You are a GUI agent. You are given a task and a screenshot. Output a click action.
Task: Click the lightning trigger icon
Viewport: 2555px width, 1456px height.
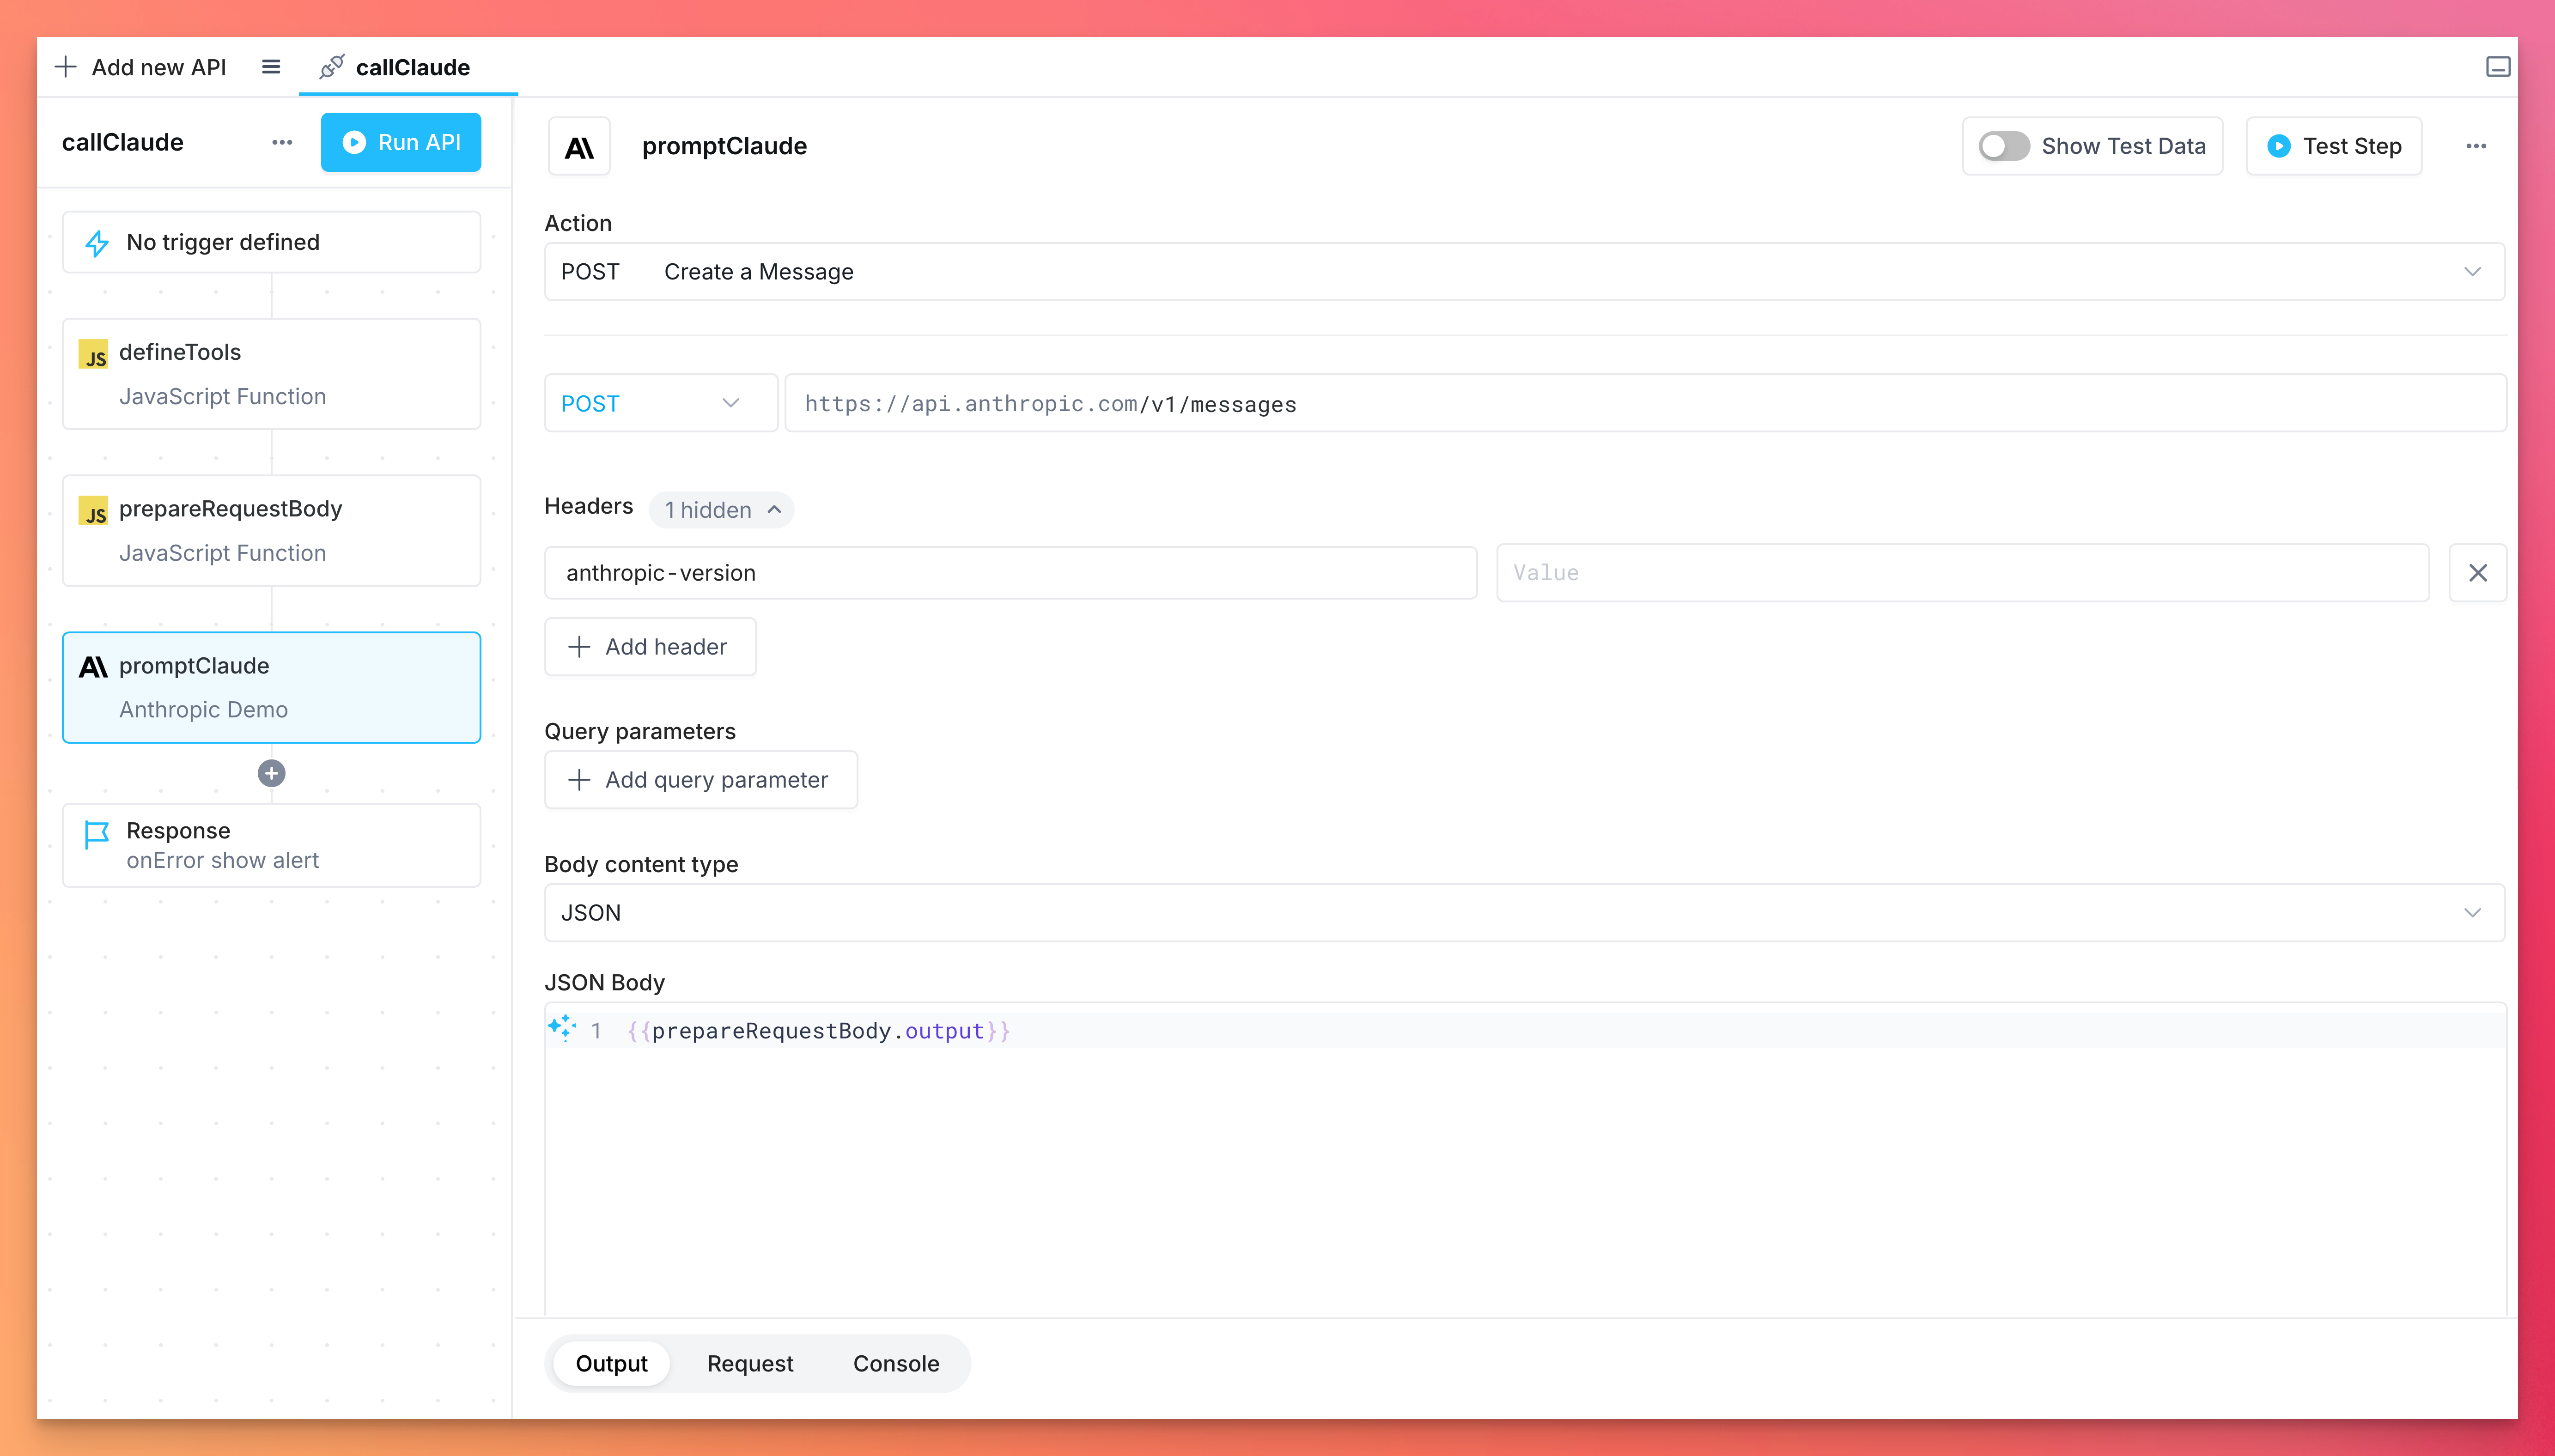97,243
